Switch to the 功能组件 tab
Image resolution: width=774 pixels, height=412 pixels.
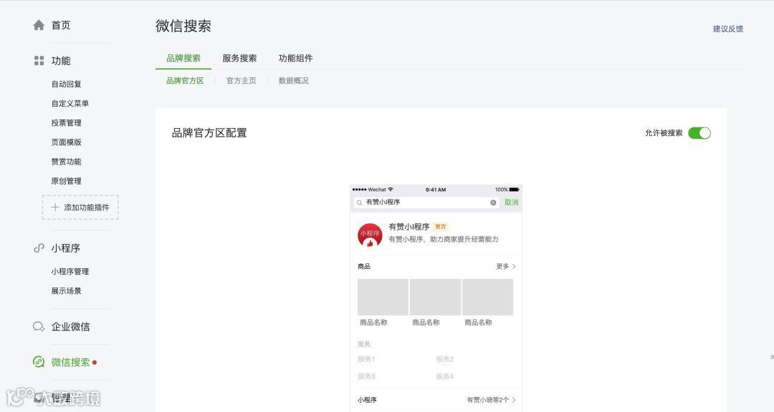[x=296, y=58]
